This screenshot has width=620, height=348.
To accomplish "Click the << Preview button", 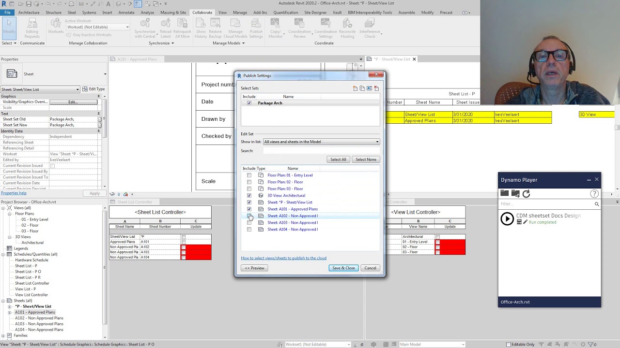I will pos(254,268).
